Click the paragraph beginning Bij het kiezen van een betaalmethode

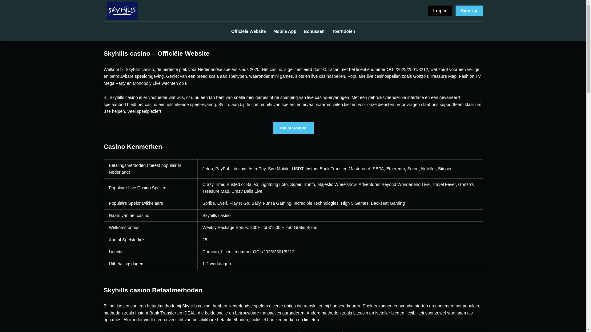click(292, 313)
